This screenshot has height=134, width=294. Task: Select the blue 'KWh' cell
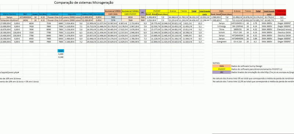tap(61, 51)
